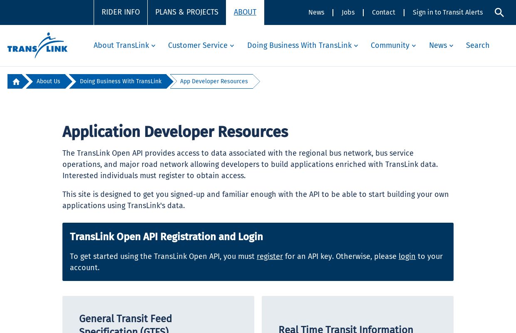Go to the home breadcrumb icon
Image resolution: width=516 pixels, height=333 pixels.
pos(16,82)
